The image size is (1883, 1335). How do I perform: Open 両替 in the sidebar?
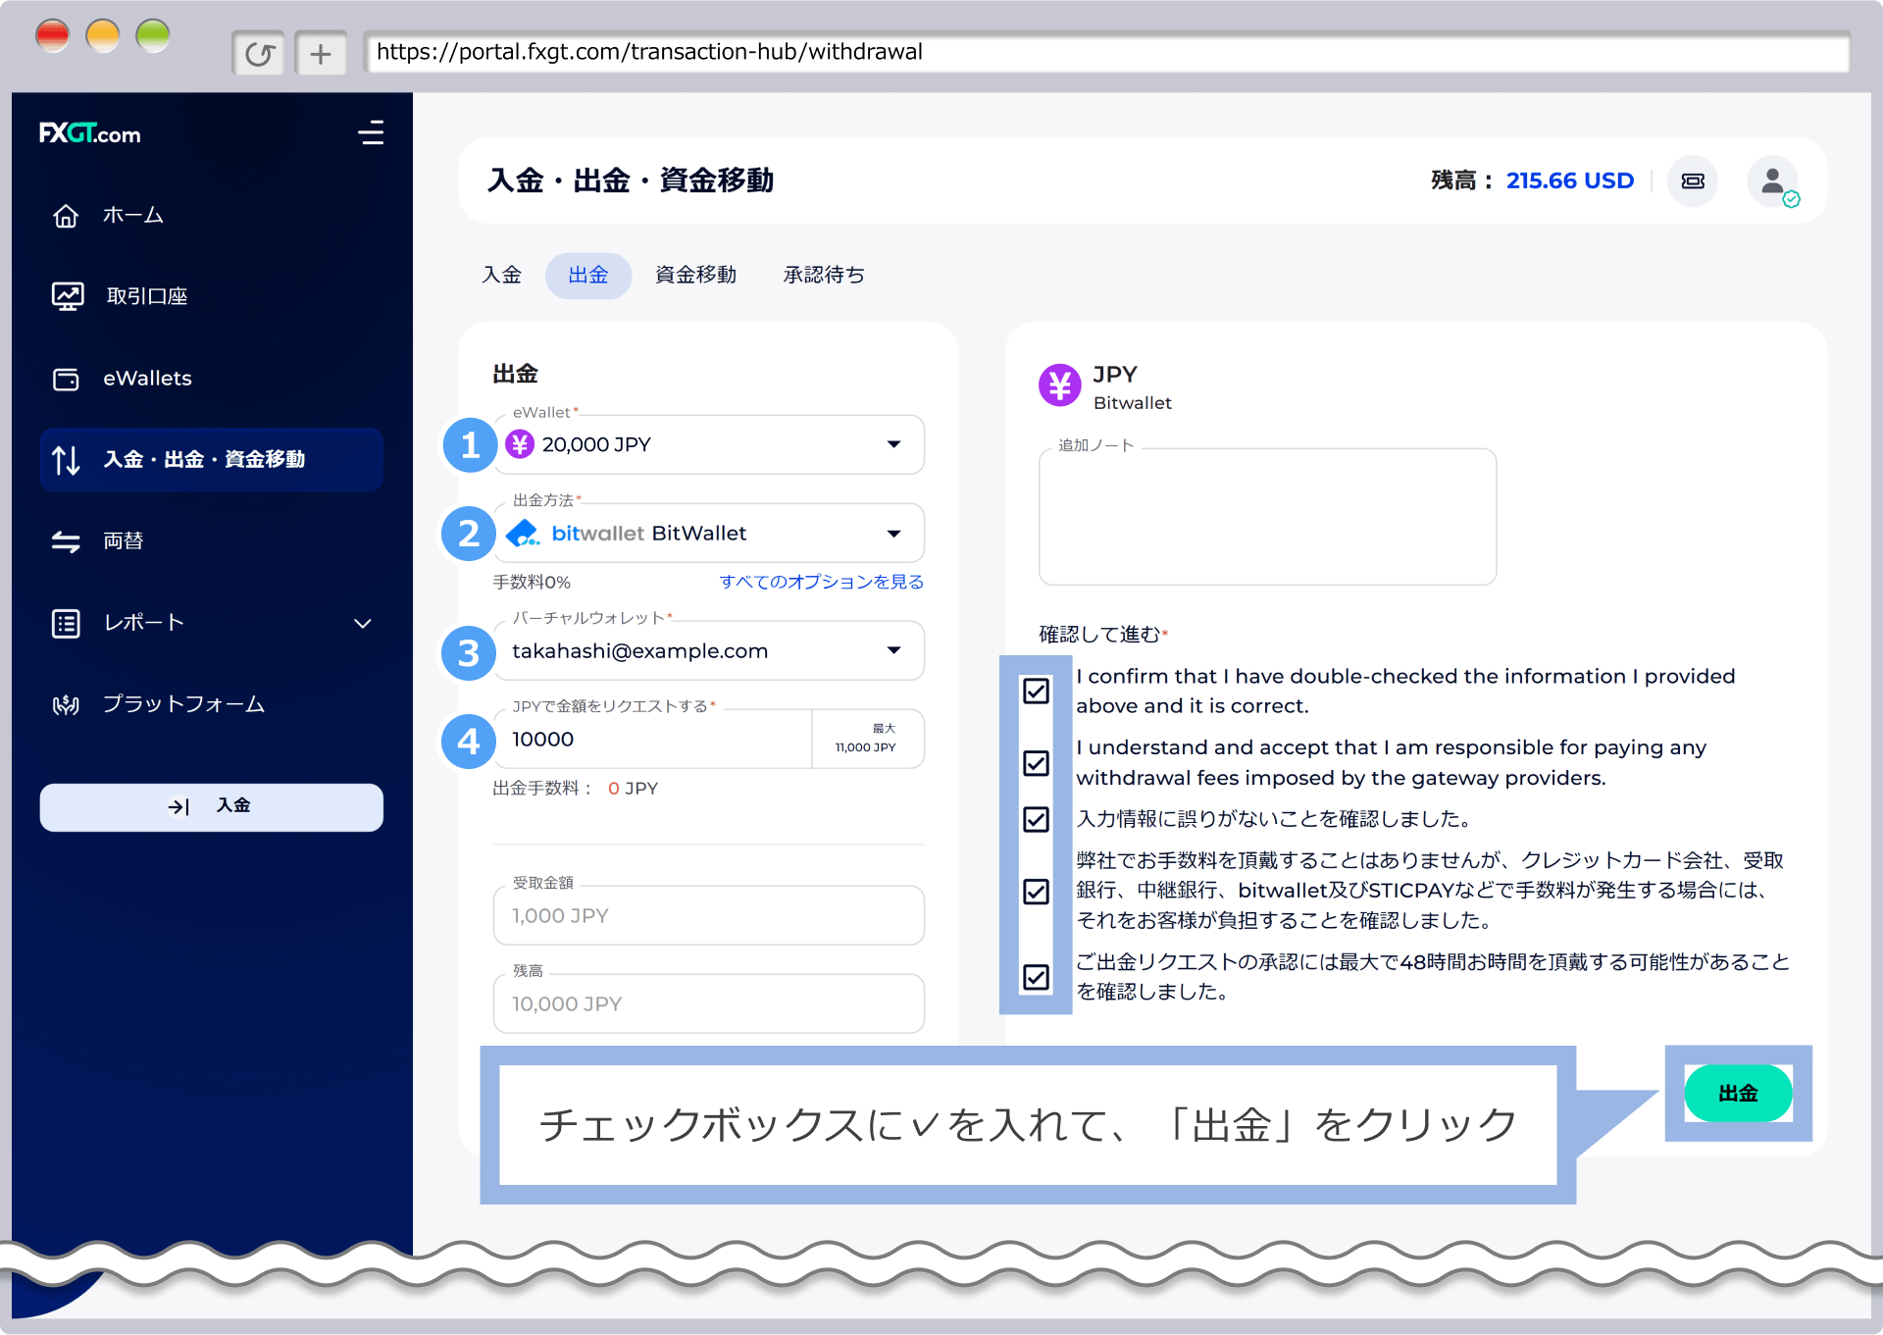211,541
